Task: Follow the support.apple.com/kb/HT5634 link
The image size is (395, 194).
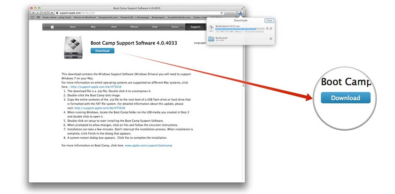Action: tap(96, 87)
